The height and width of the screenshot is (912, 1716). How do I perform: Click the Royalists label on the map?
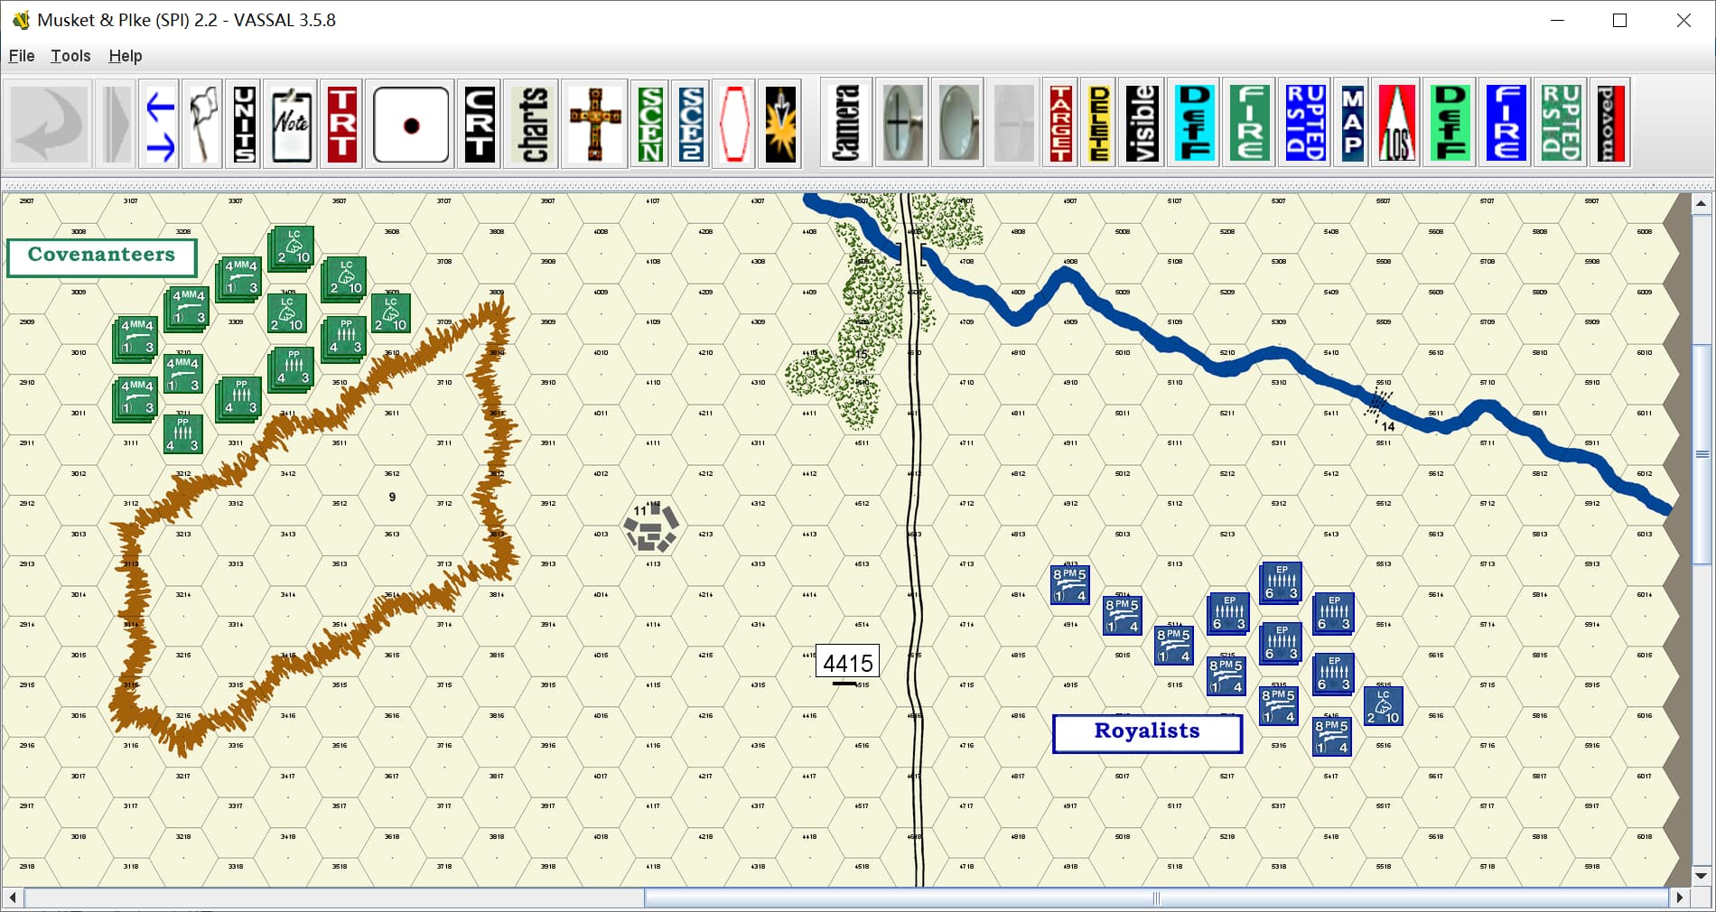(1147, 733)
